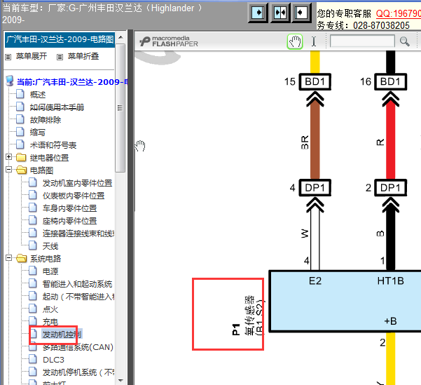
Task: Collapse the 系统电路 folder node
Action: pos(8,258)
